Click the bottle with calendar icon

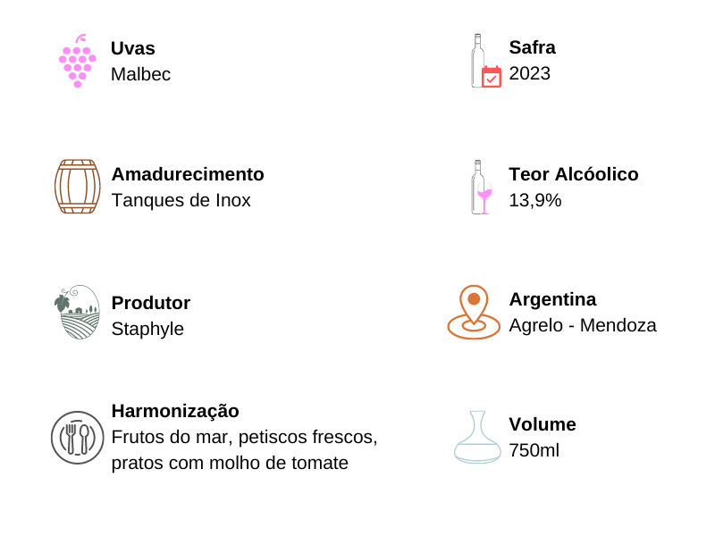pyautogui.click(x=486, y=61)
